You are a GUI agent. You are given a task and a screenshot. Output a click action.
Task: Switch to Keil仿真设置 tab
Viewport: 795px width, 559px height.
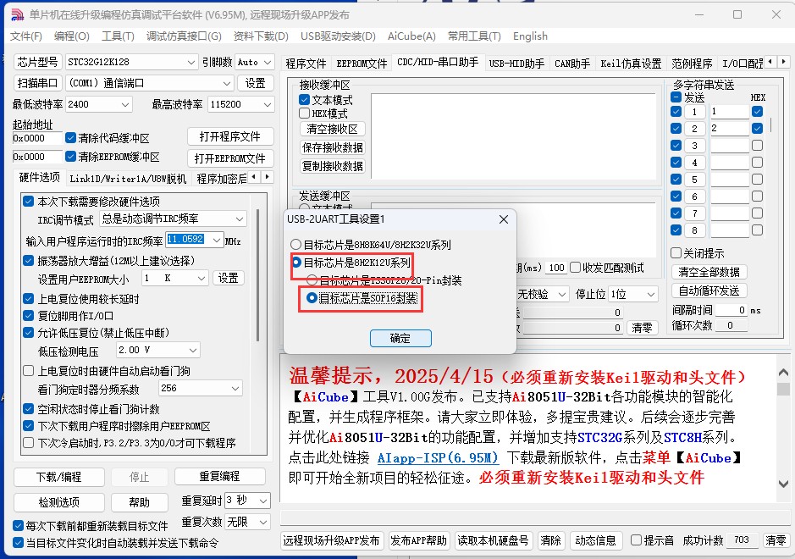tap(631, 64)
